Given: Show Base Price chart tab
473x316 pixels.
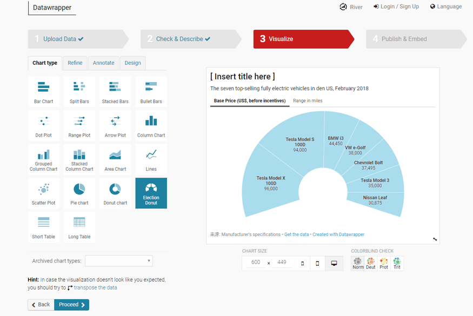Looking at the screenshot, I should tap(250, 100).
